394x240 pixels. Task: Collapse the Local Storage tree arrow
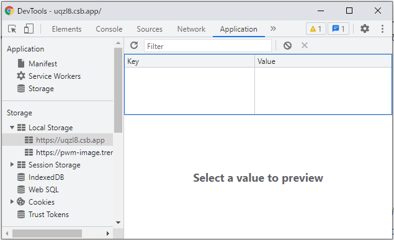pos(12,128)
